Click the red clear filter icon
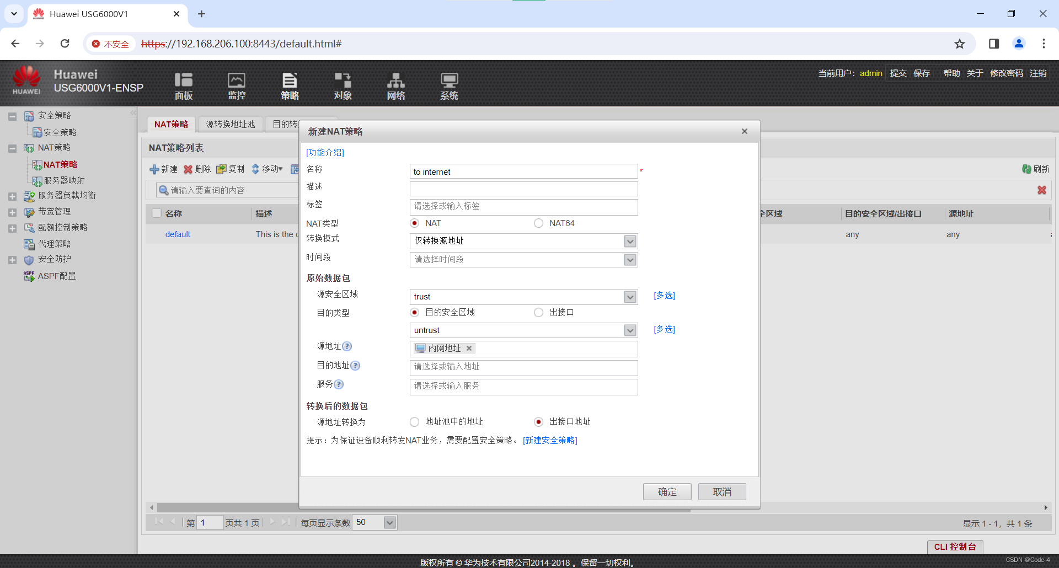The image size is (1059, 568). (x=1042, y=190)
